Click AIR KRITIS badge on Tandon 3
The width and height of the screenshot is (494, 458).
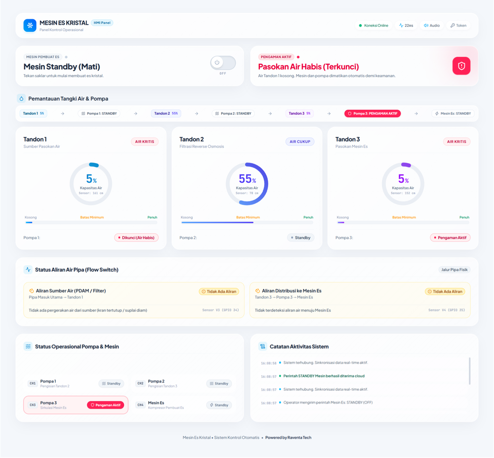[456, 142]
